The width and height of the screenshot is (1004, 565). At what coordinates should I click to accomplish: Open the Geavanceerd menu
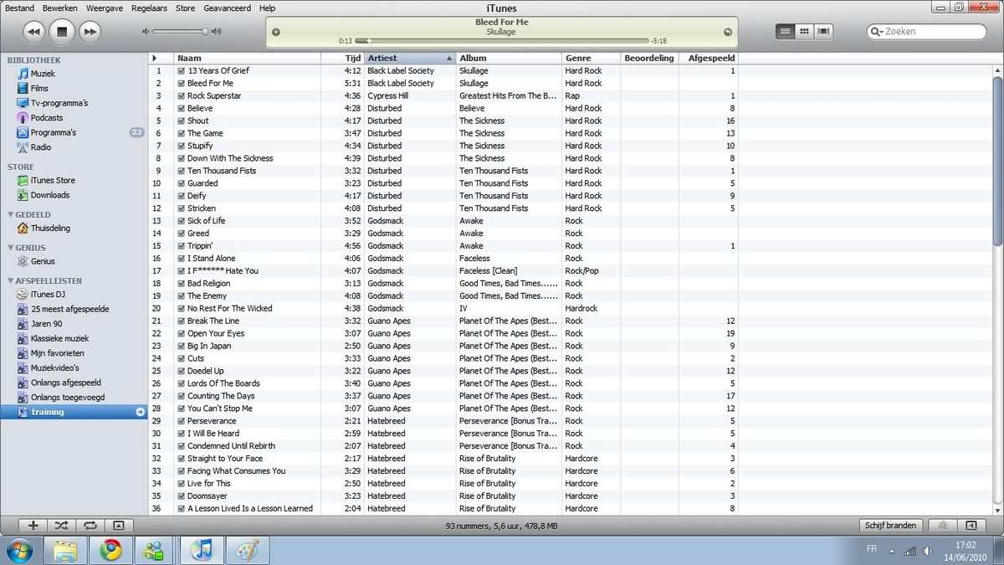coord(228,8)
